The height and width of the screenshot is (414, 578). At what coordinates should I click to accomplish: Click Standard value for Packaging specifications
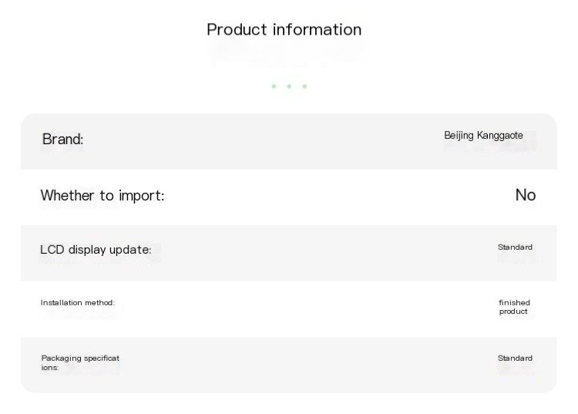point(515,358)
